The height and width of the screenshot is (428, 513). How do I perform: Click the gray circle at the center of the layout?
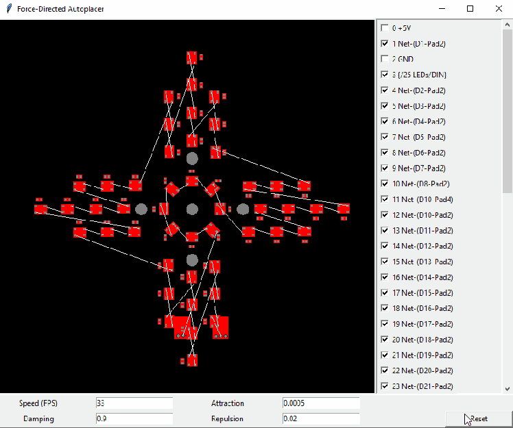192,209
